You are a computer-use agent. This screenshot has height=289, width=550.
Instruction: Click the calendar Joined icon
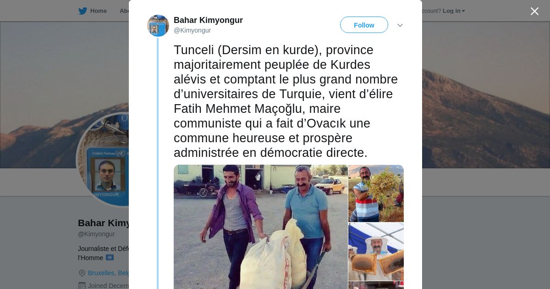tap(82, 286)
